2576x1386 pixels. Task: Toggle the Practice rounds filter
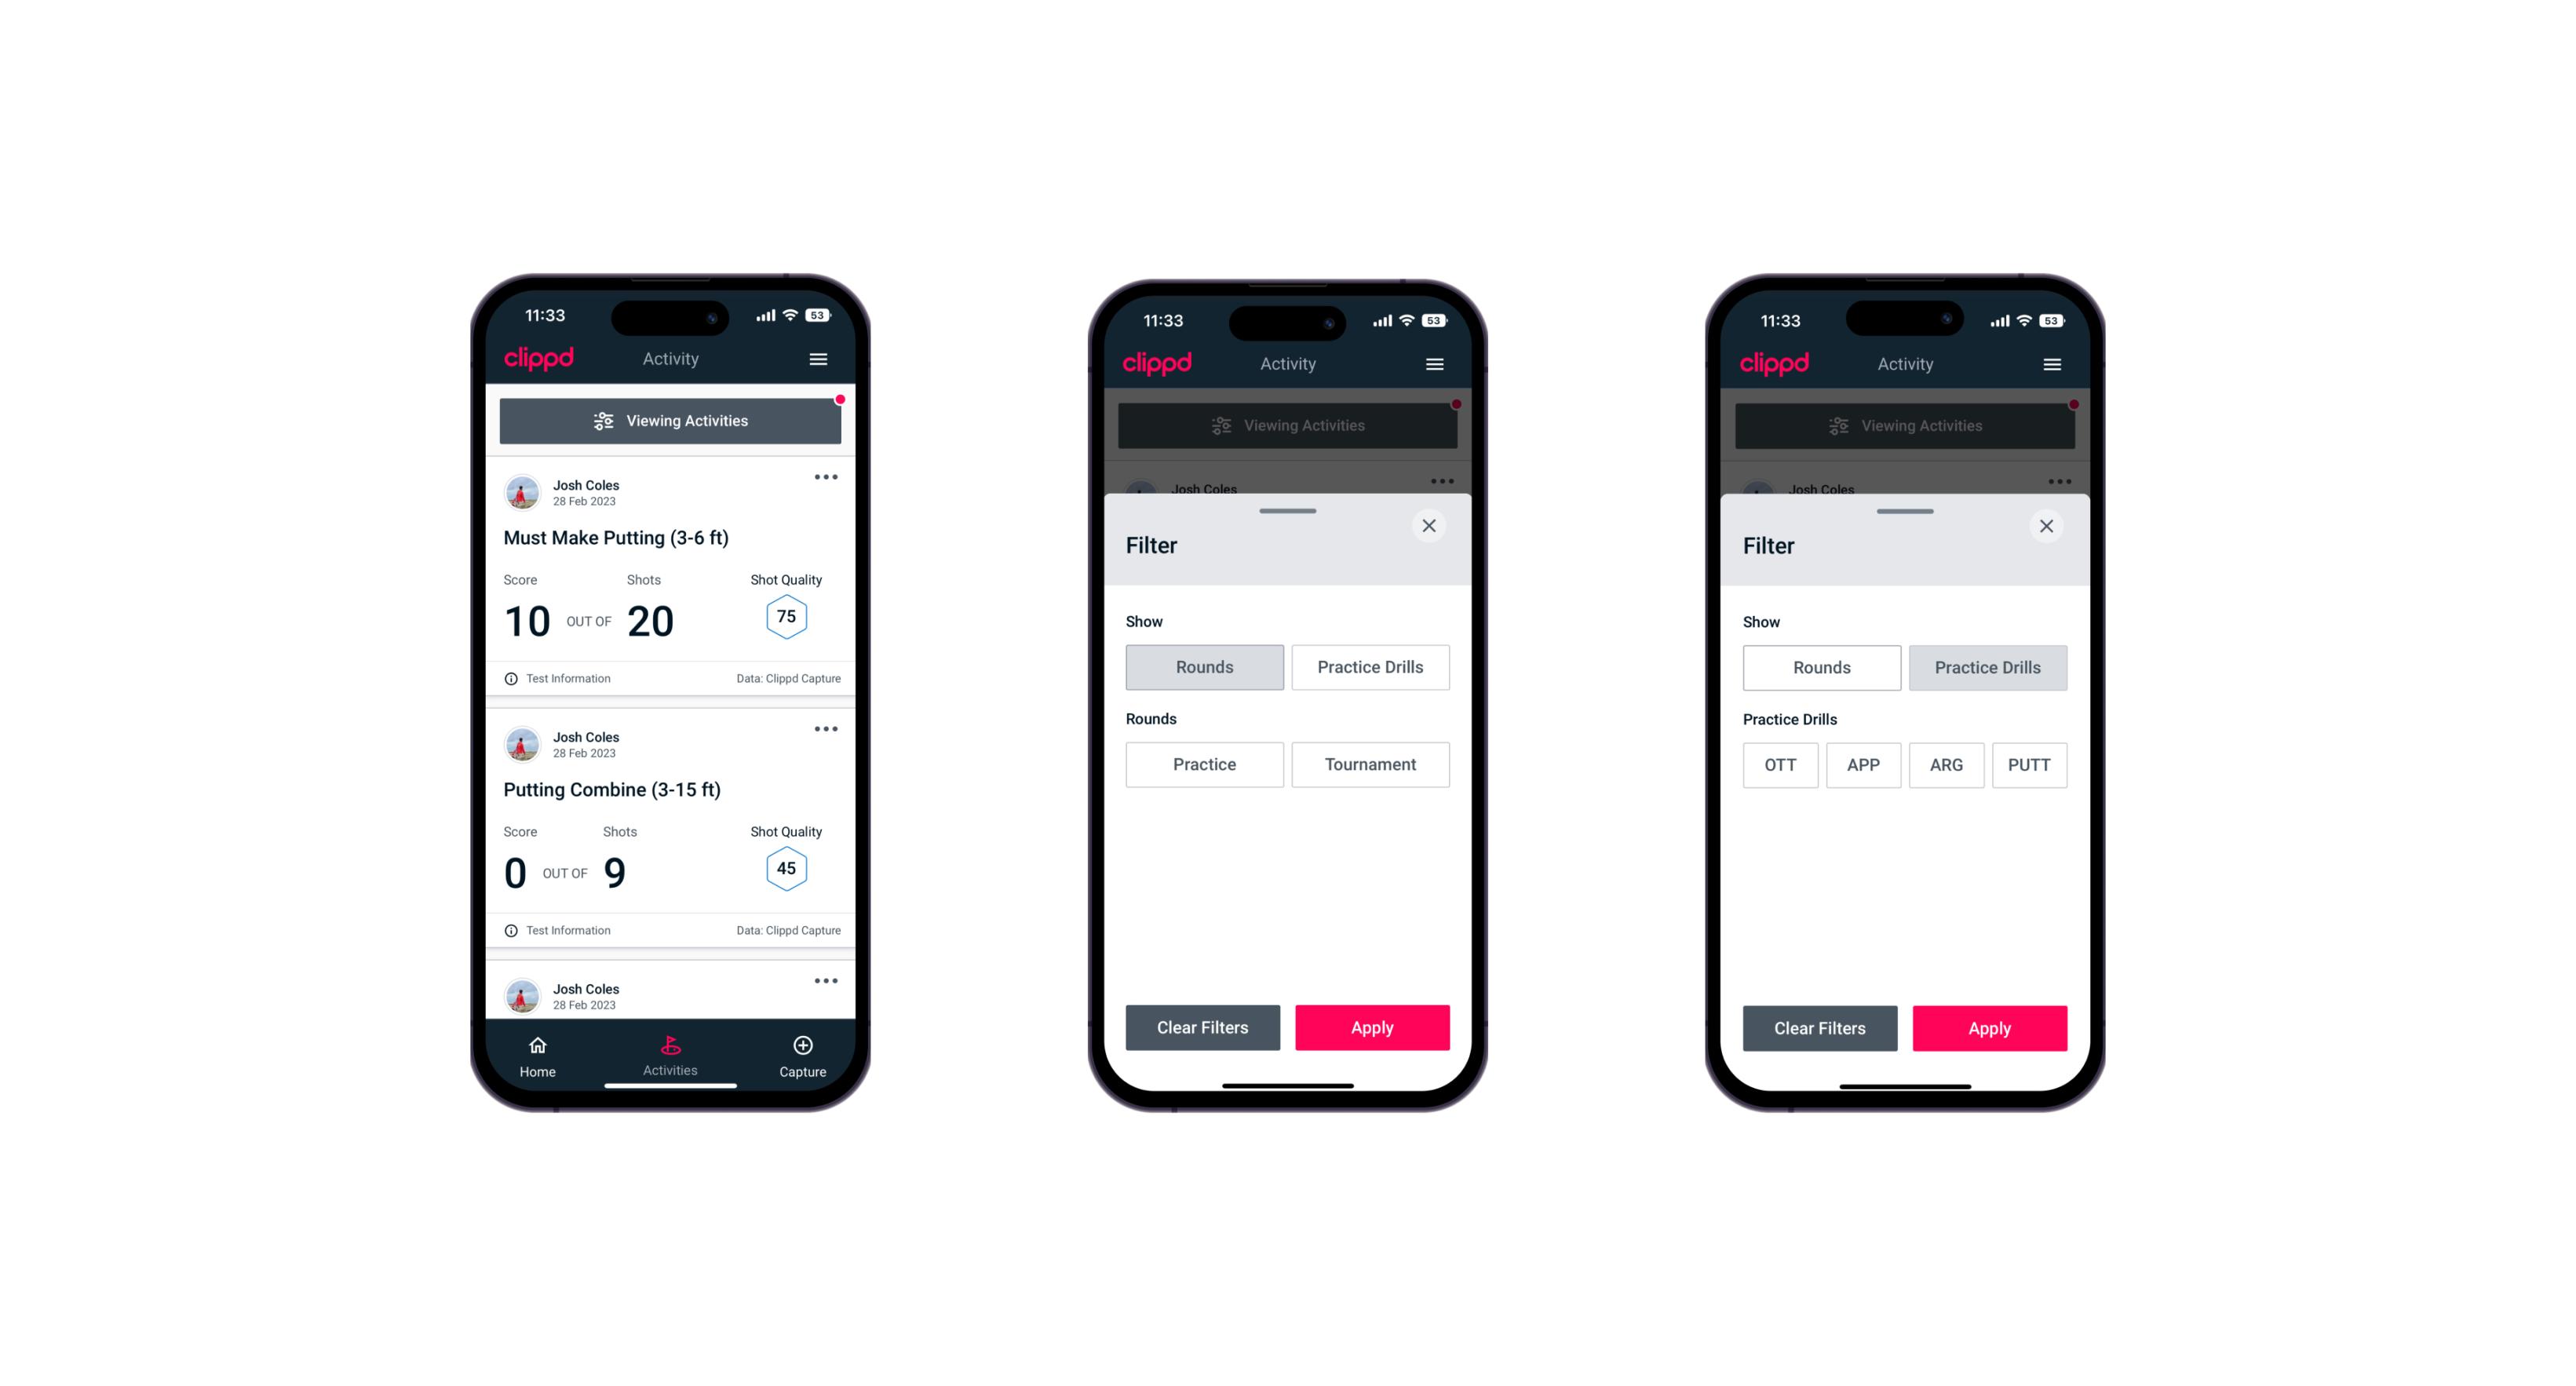1203,764
